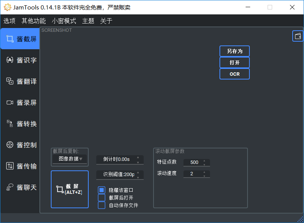
Task: Switch to 酱录屏 screen recording
Action: [21, 102]
